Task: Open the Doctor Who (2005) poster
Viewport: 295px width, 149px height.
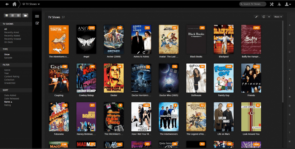Action: pyautogui.click(x=169, y=78)
